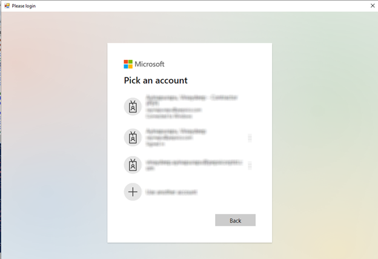Choose the blurred "Use another account" label
Viewport: 378px width, 259px height.
click(x=171, y=192)
